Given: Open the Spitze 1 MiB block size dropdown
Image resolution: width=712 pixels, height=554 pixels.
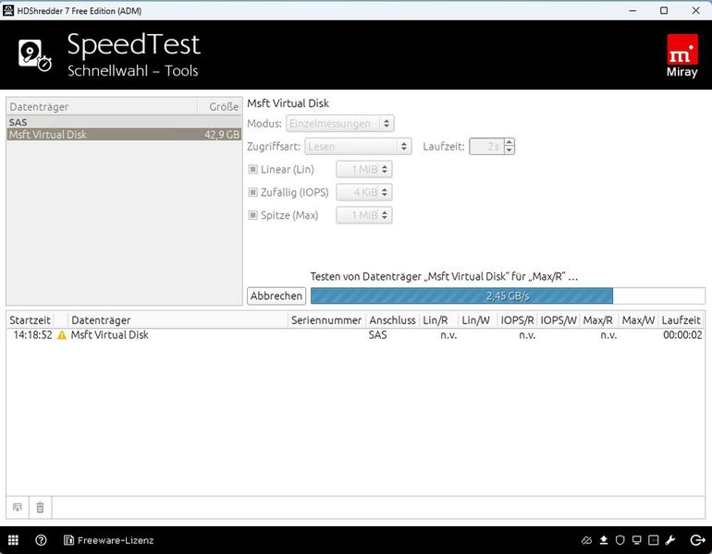Looking at the screenshot, I should [x=364, y=215].
